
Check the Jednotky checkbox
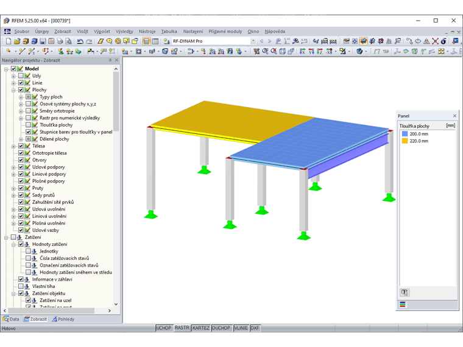click(x=29, y=251)
